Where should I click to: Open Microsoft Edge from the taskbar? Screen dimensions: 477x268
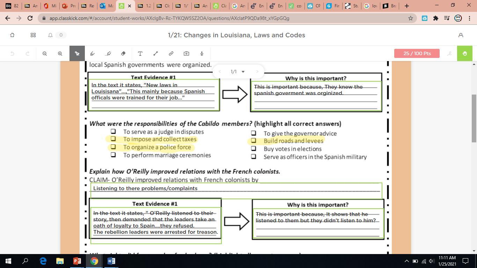pos(43,261)
